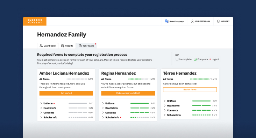Click the Google Translate language icon
Screen dimensions: 256x138
pyautogui.click(x=167, y=21)
